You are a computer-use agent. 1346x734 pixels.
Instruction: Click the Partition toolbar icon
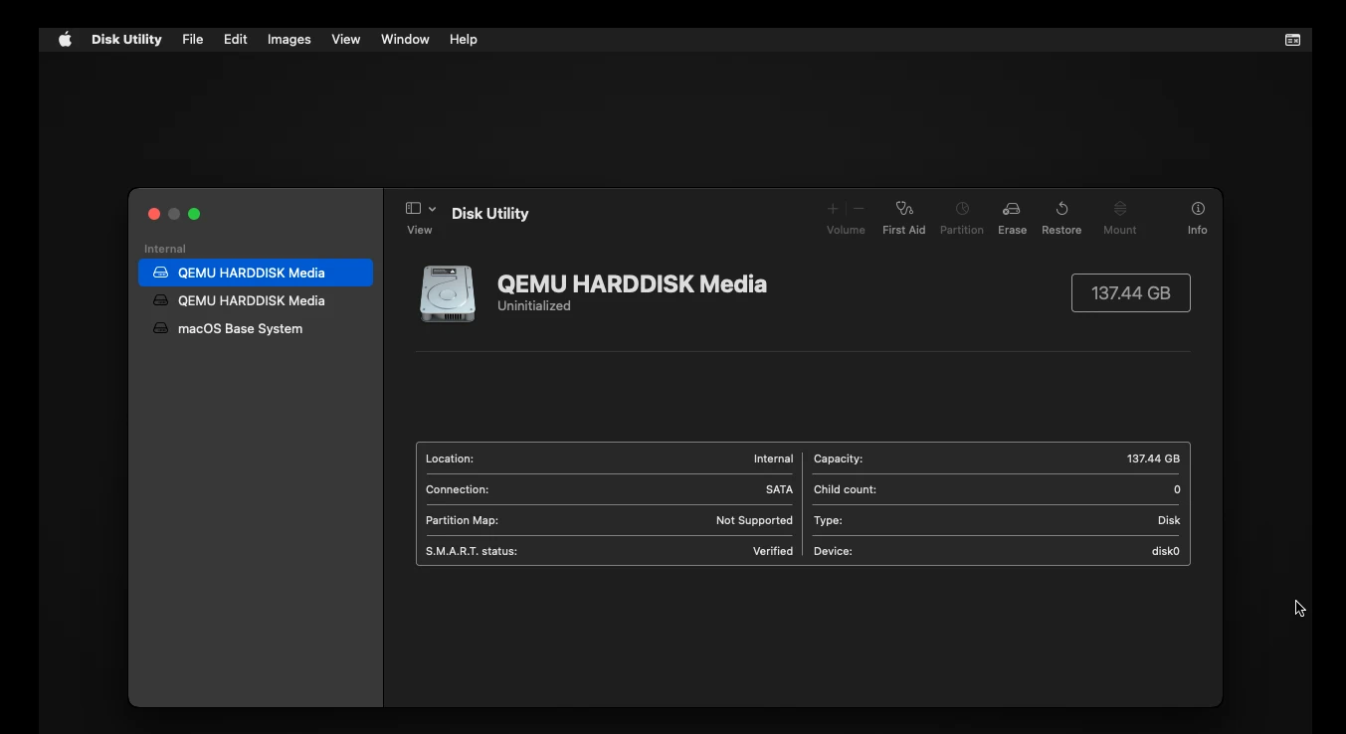pos(961,209)
